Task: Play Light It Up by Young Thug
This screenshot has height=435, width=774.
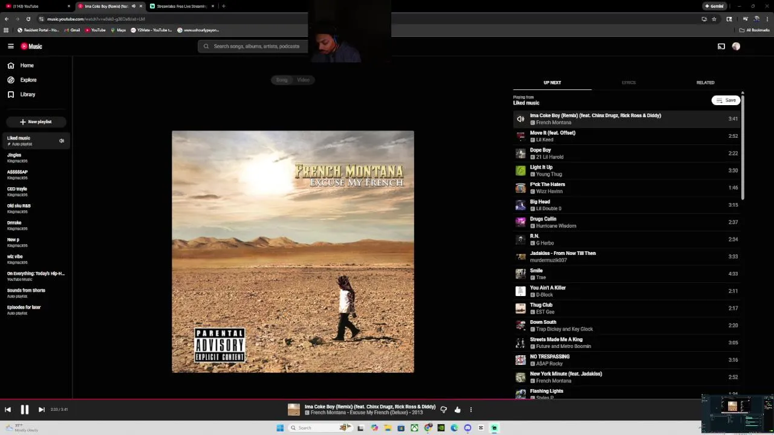Action: tap(627, 170)
